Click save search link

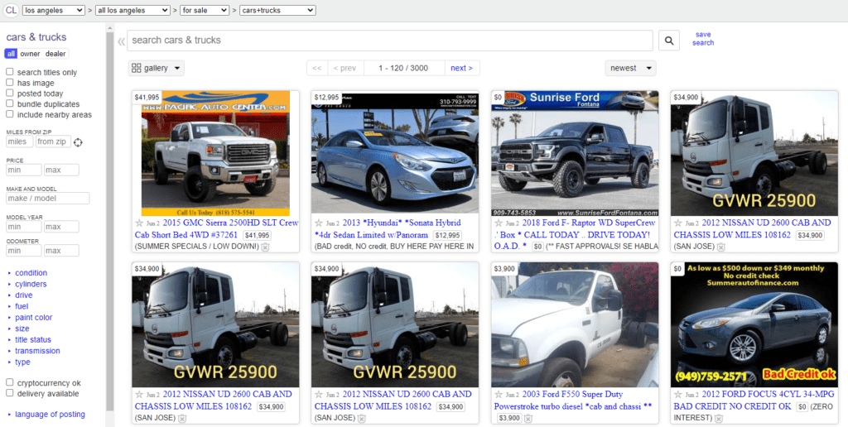point(703,38)
